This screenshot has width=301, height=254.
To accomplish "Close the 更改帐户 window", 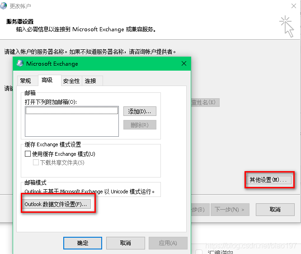I will (293, 6).
